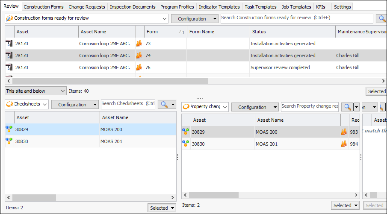387x214 pixels.
Task: Open the Selected dropdown under Checksheets panel
Action: click(x=162, y=208)
